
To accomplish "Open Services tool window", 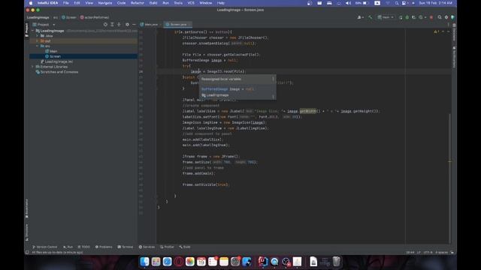I will 147,247.
